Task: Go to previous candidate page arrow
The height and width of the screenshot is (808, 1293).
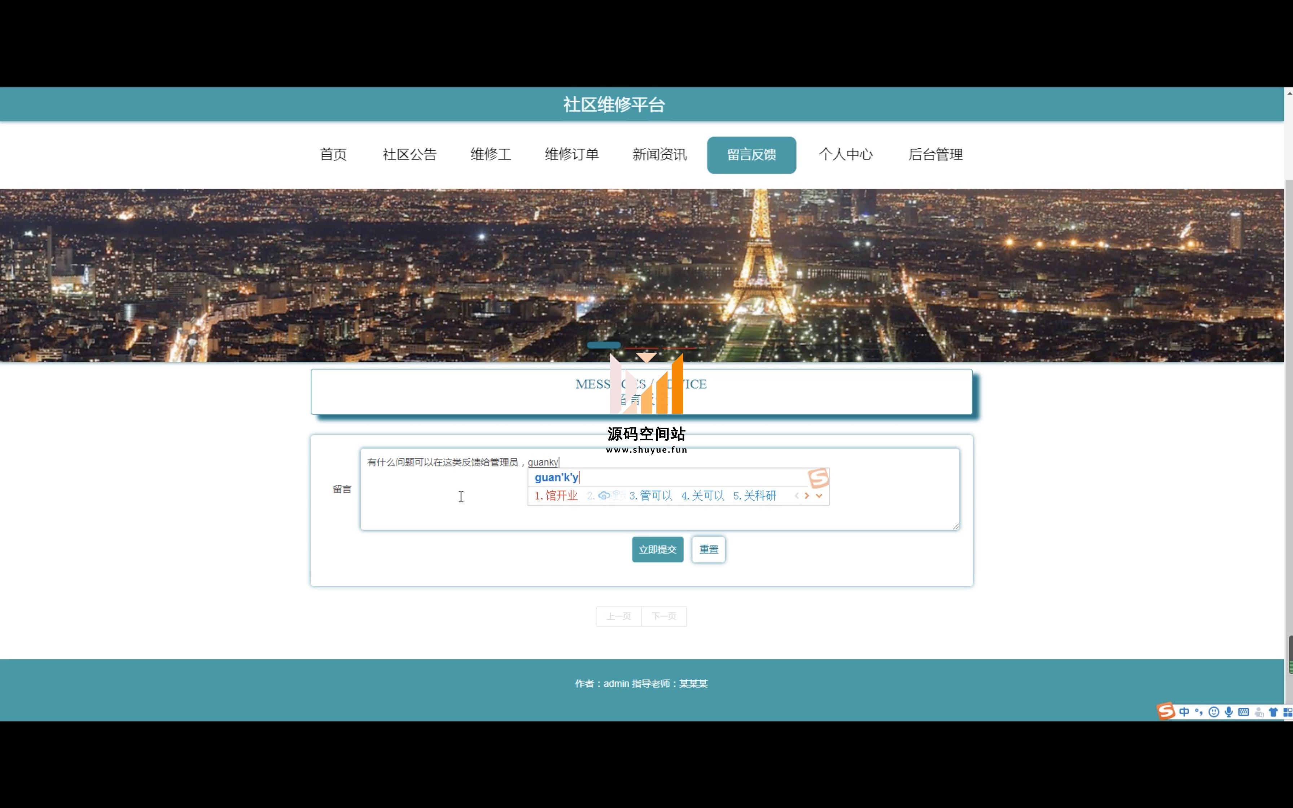Action: tap(796, 496)
